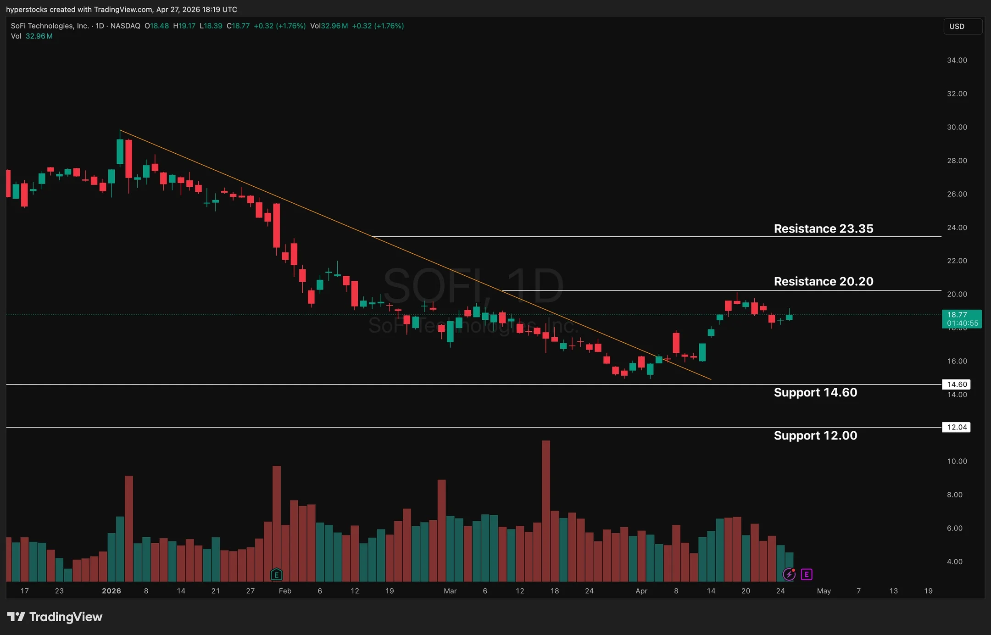Click the Apr label on time axis
The height and width of the screenshot is (635, 991).
click(x=641, y=591)
